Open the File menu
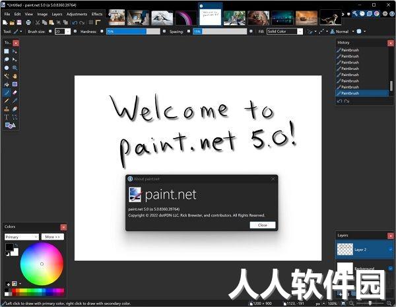This screenshot has width=396, height=307. (x=7, y=14)
